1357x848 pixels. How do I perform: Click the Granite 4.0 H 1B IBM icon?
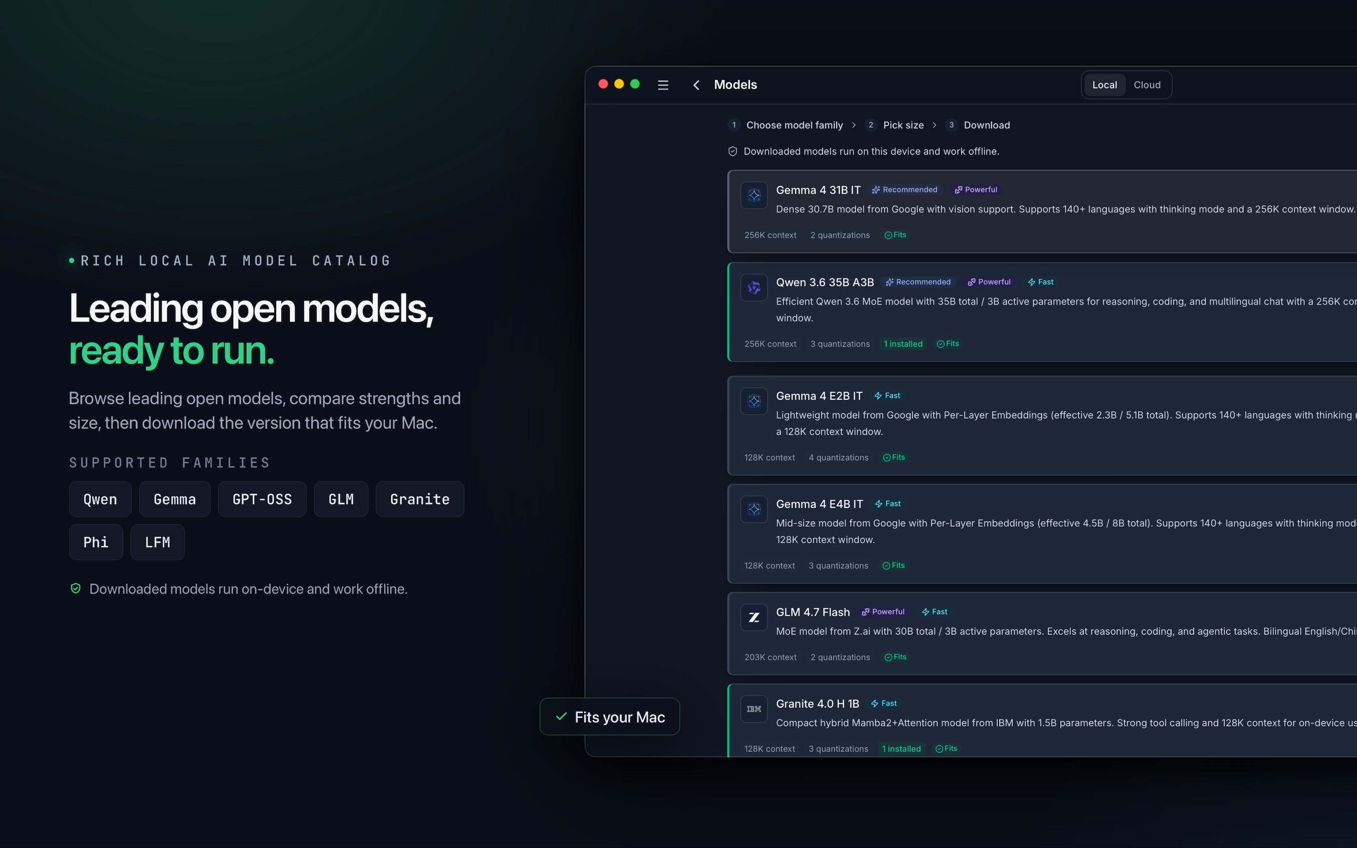pos(753,709)
